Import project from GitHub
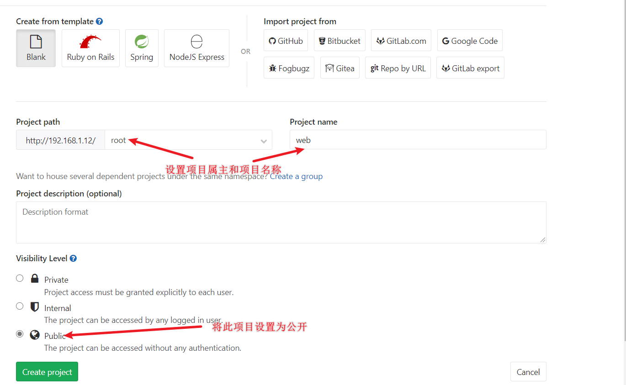 pos(286,41)
